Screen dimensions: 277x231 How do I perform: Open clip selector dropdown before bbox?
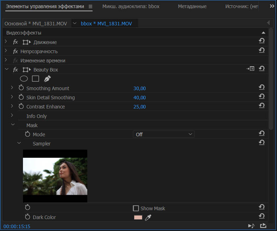[75, 23]
